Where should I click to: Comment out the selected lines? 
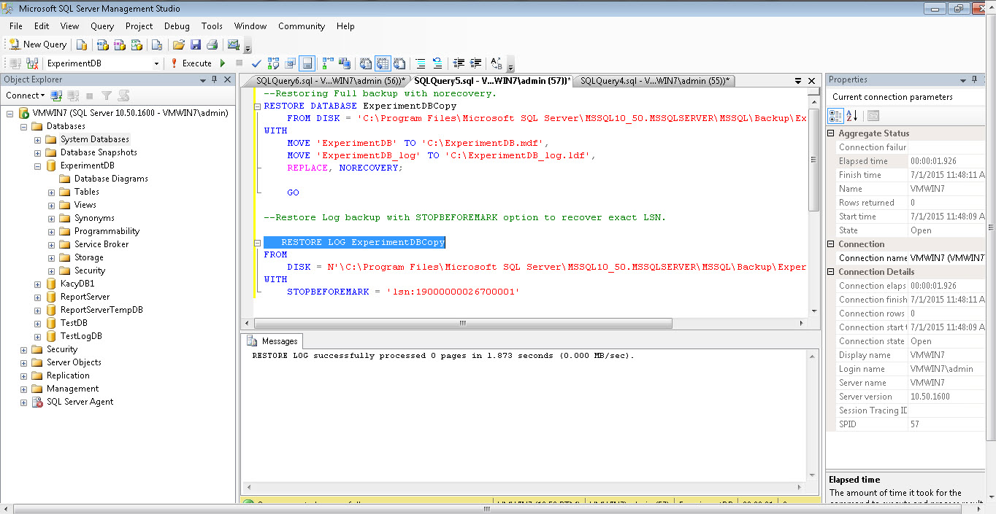[420, 63]
